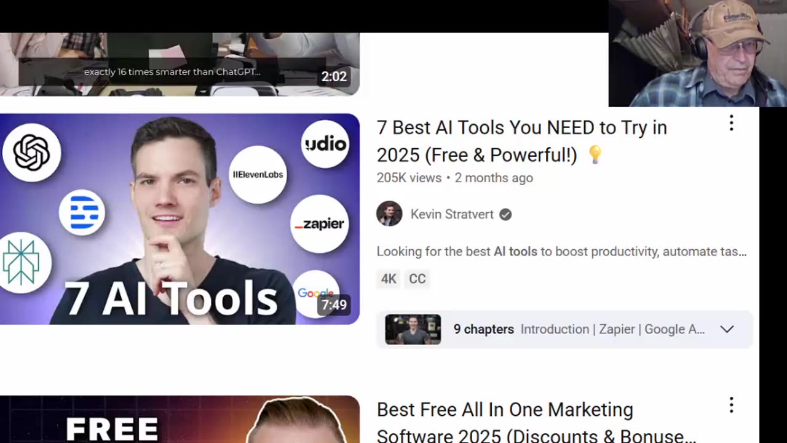Visit the Kevin Stratvert channel name link
Viewport: 787px width, 443px height.
click(452, 214)
